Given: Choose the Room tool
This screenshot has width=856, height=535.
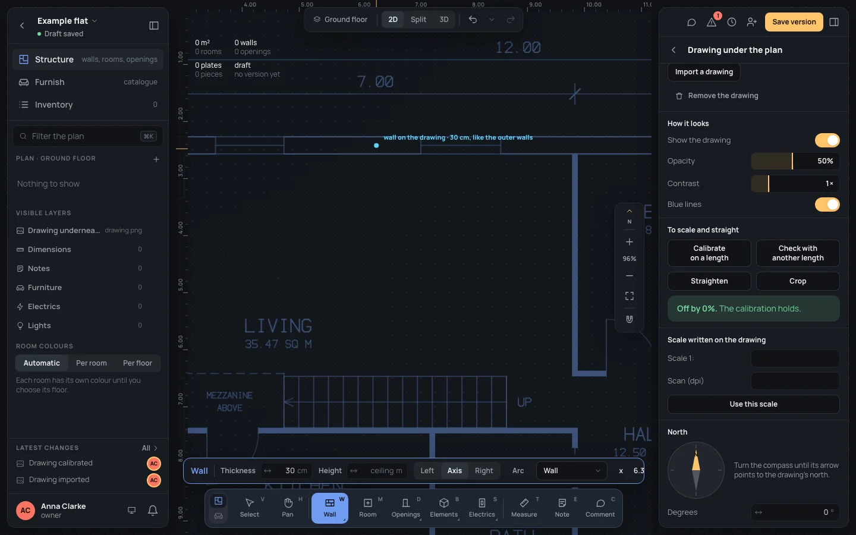Looking at the screenshot, I should (x=368, y=508).
